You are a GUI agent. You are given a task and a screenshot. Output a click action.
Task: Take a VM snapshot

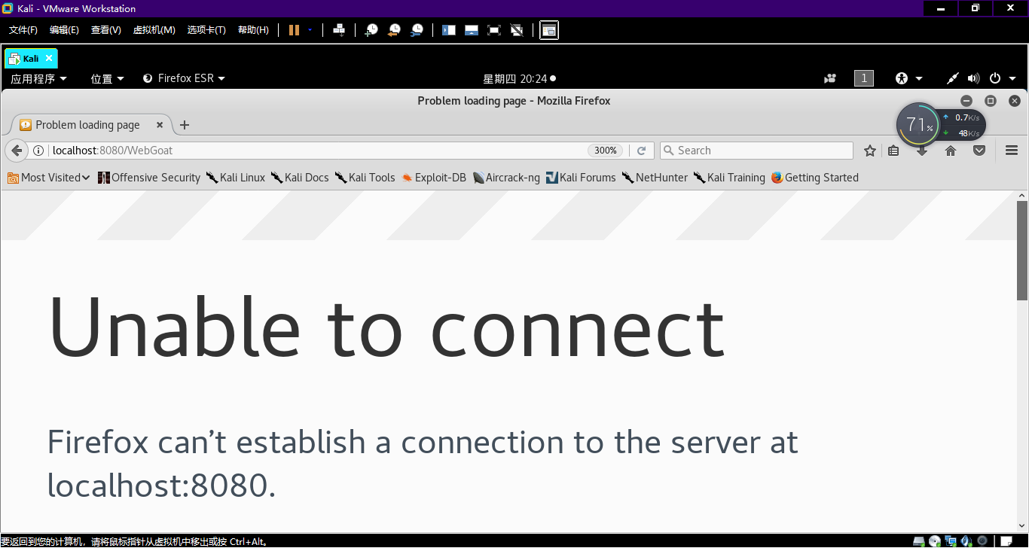[x=371, y=30]
